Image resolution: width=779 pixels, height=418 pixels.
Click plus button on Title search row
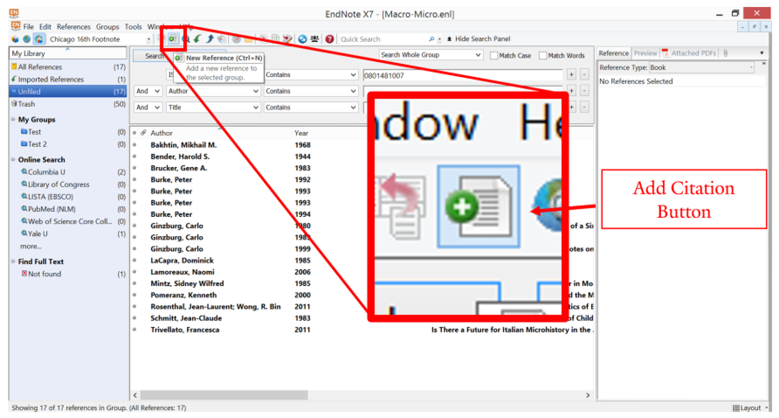tap(571, 107)
